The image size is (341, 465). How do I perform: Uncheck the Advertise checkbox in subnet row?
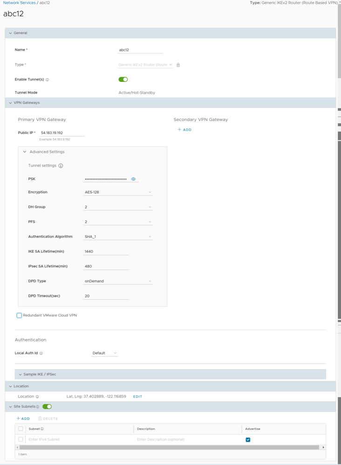pyautogui.click(x=248, y=439)
